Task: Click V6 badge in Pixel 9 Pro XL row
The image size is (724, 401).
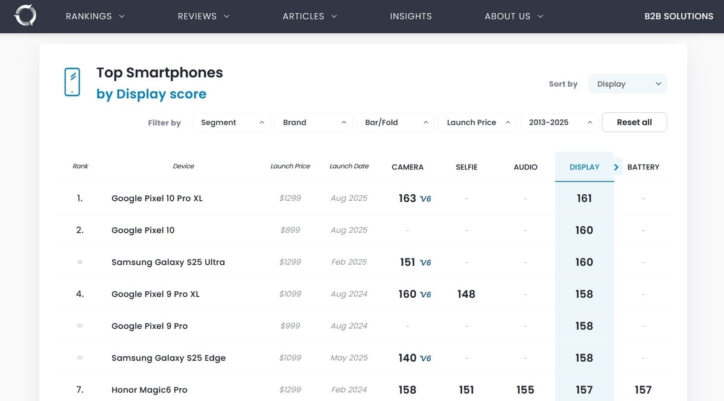Action: pyautogui.click(x=425, y=295)
